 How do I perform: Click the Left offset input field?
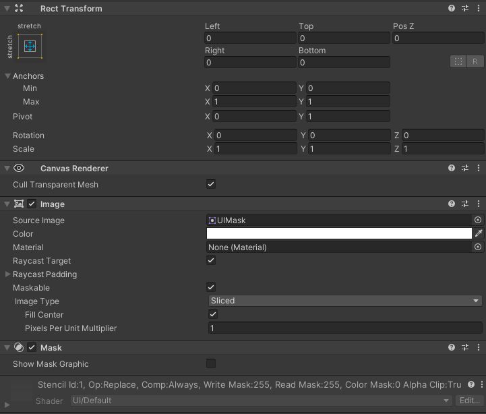250,38
